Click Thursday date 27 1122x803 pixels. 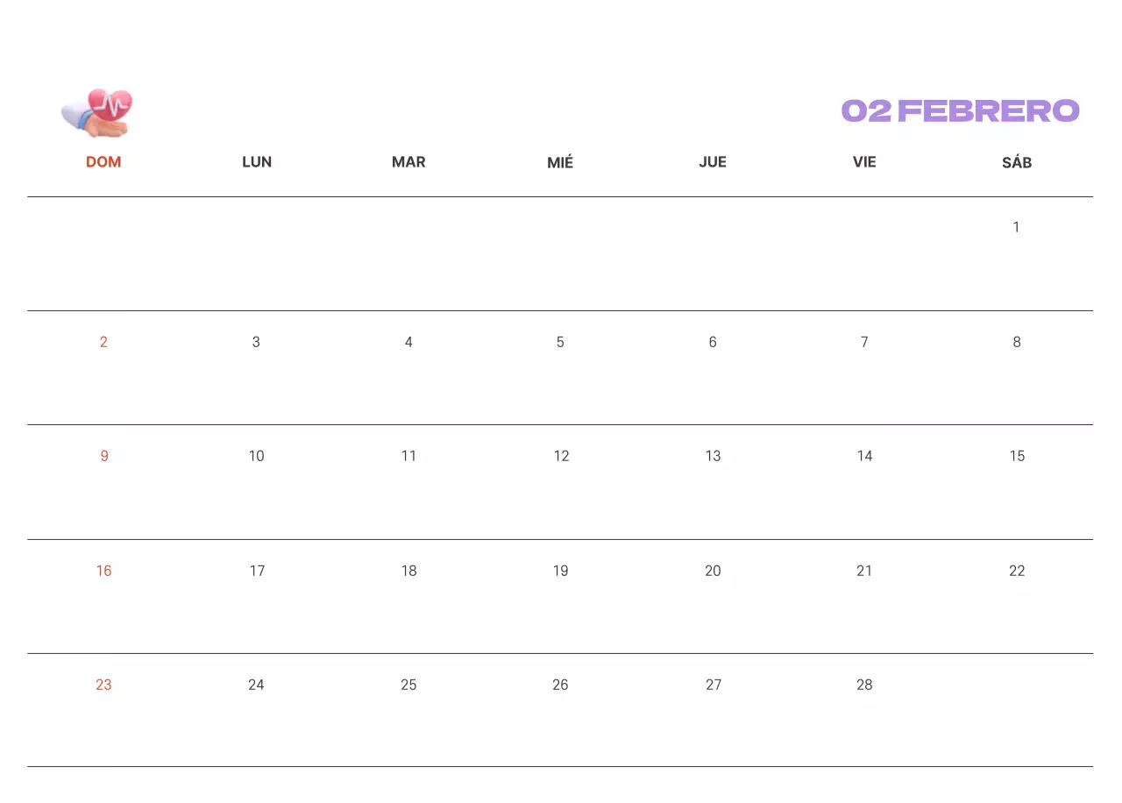point(714,685)
